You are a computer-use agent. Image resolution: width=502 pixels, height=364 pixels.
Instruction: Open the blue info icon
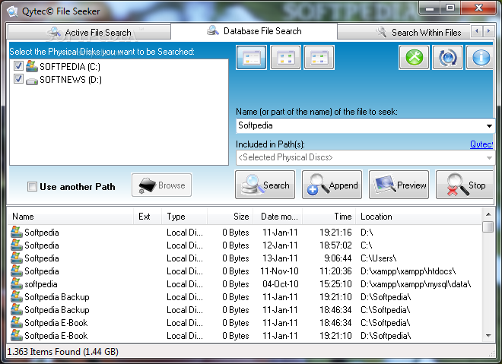click(480, 58)
